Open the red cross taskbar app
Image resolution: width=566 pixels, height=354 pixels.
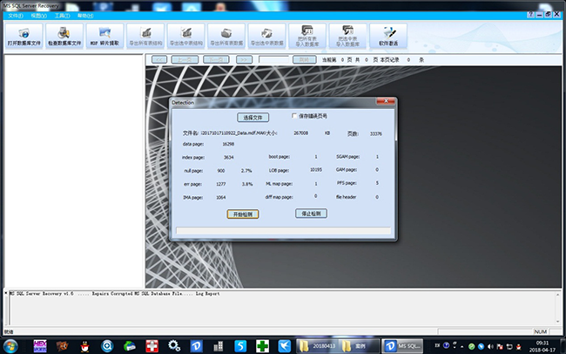click(152, 346)
